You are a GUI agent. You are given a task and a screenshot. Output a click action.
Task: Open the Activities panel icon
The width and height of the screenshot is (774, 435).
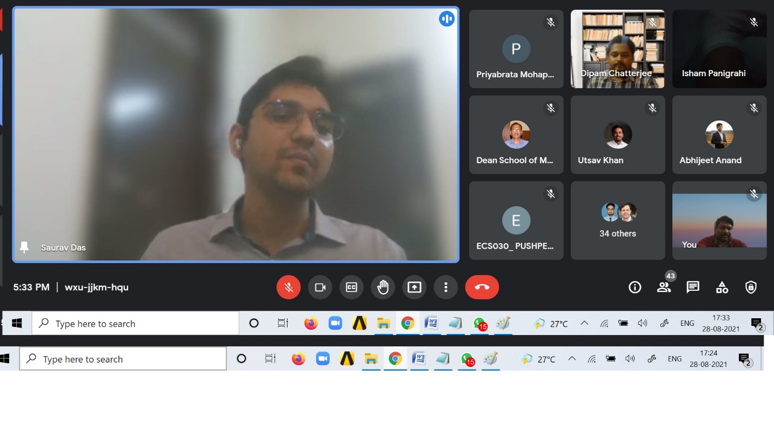tap(722, 287)
